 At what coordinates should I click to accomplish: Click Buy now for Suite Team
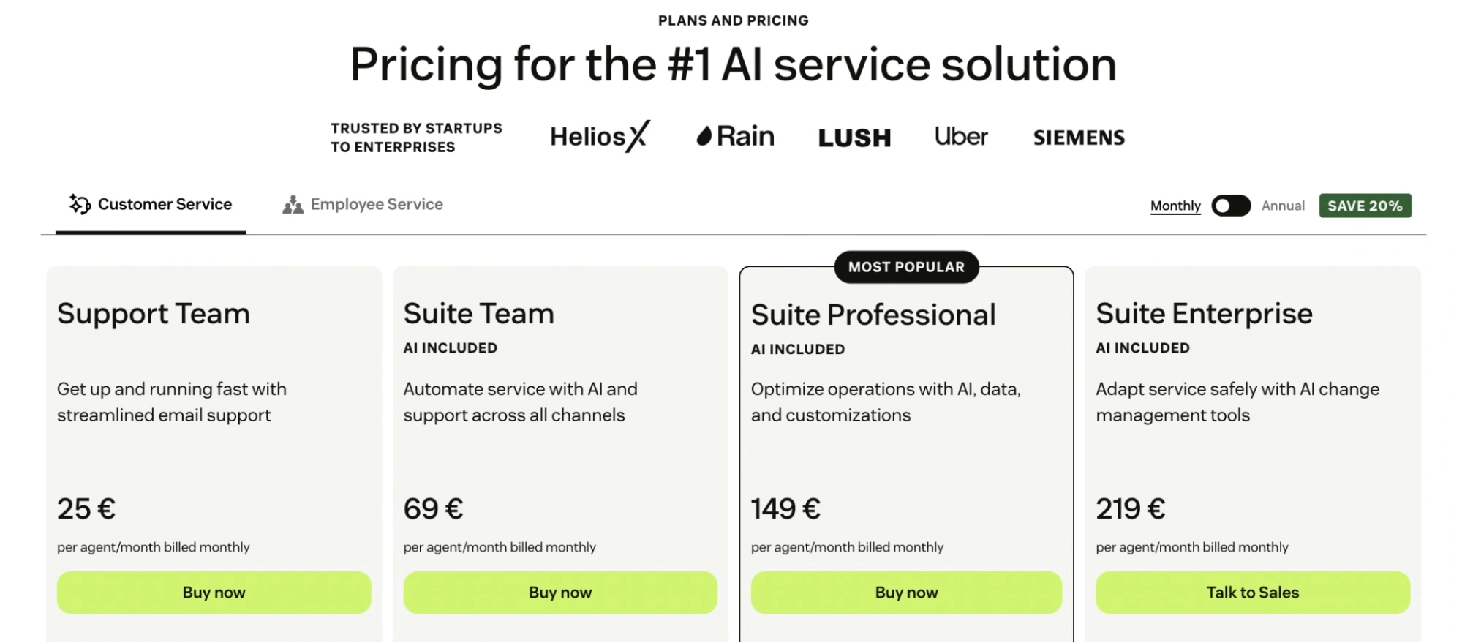coord(560,593)
